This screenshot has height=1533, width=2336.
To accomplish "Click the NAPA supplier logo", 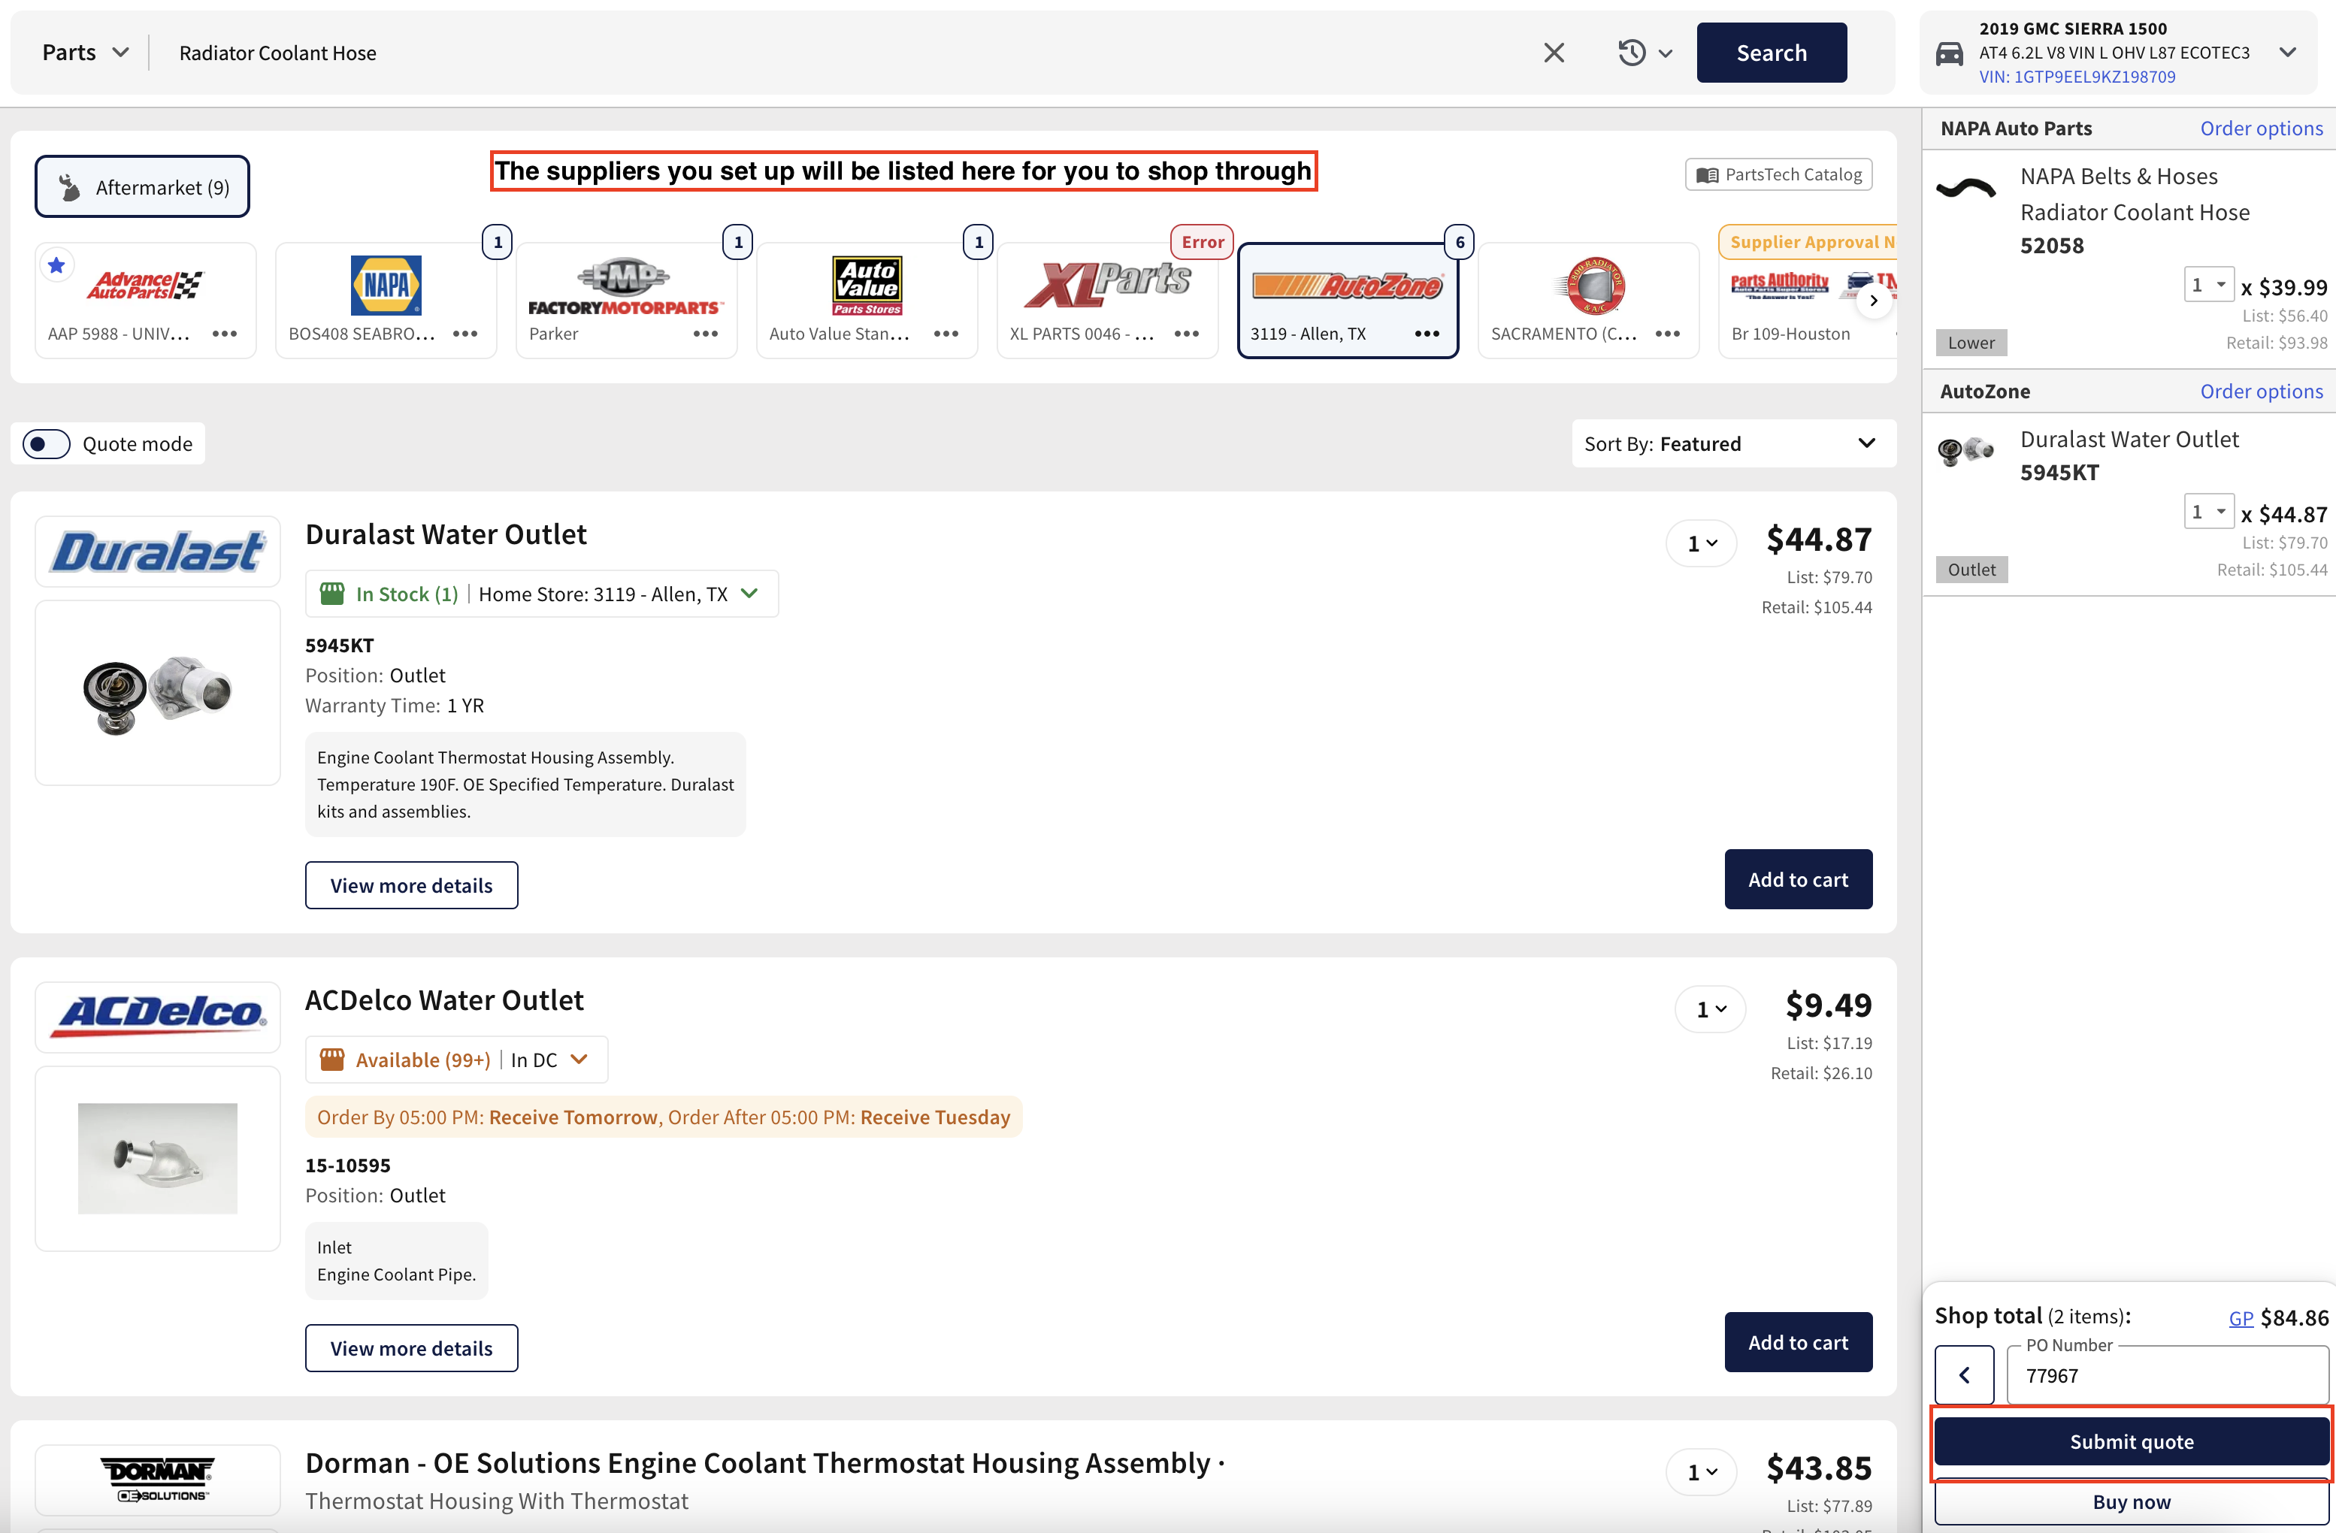I will (386, 285).
